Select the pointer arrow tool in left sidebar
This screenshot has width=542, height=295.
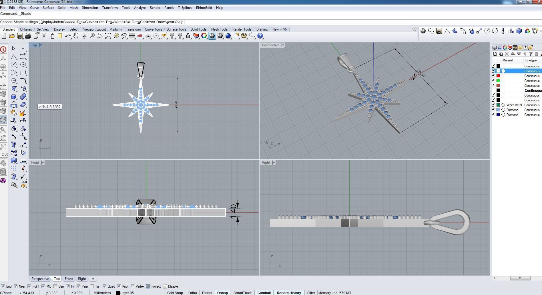[13, 49]
